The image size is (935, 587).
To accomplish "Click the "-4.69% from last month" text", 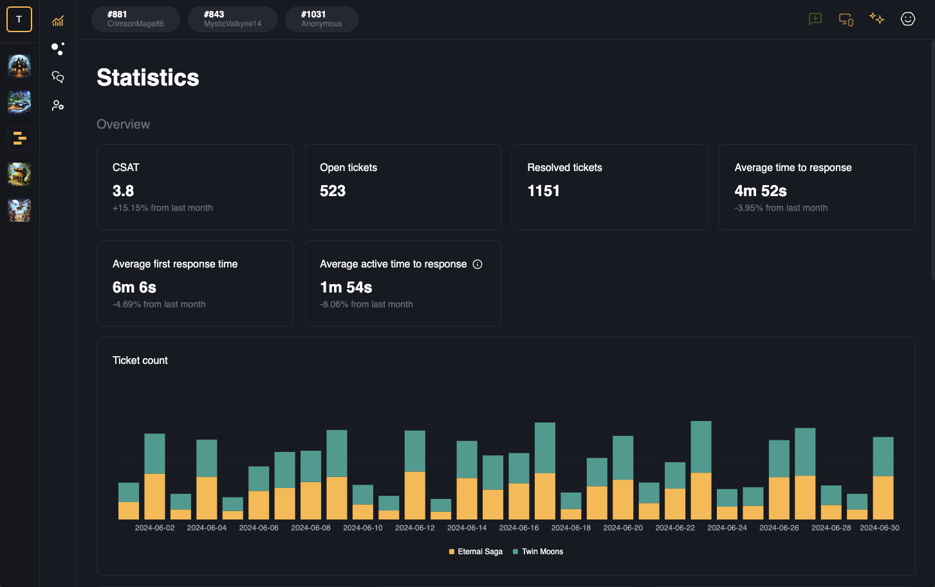I will pyautogui.click(x=159, y=304).
